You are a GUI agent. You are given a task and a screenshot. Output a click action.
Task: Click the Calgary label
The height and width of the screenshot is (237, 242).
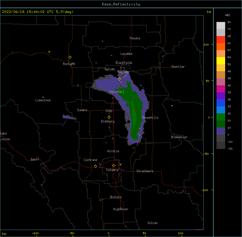tap(112, 170)
